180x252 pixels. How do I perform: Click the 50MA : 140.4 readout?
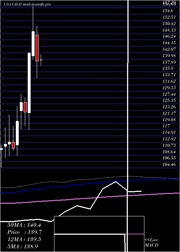tap(24, 225)
